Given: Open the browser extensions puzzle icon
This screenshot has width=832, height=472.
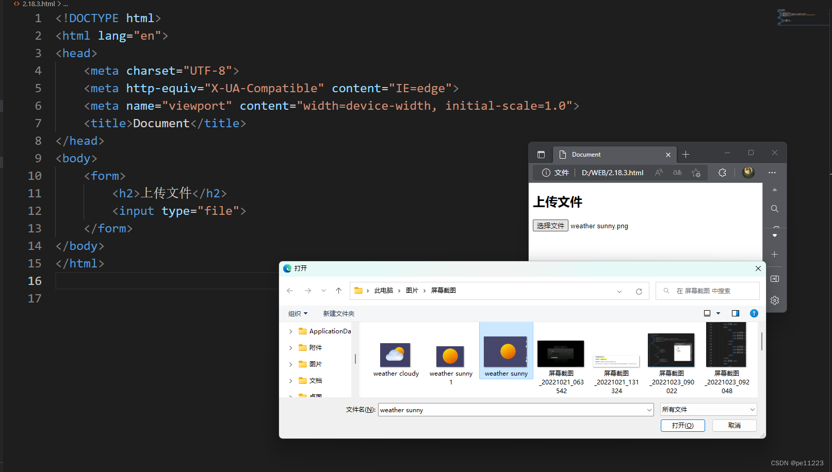Looking at the screenshot, I should click(722, 173).
